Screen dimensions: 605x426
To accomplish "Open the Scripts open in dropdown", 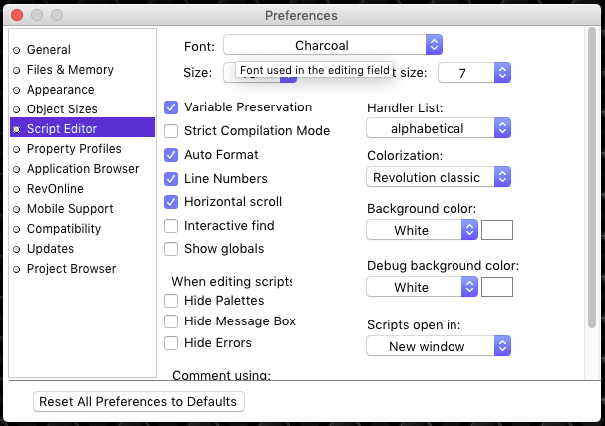I will pos(439,346).
